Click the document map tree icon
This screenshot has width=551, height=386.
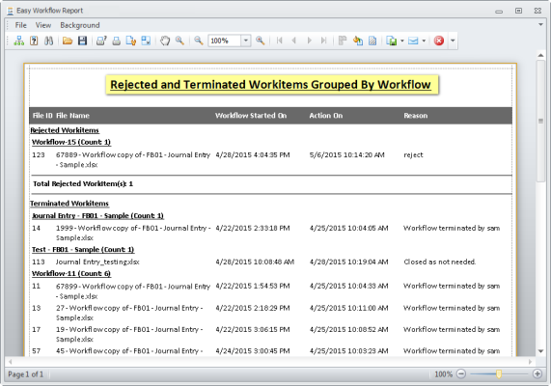[19, 41]
